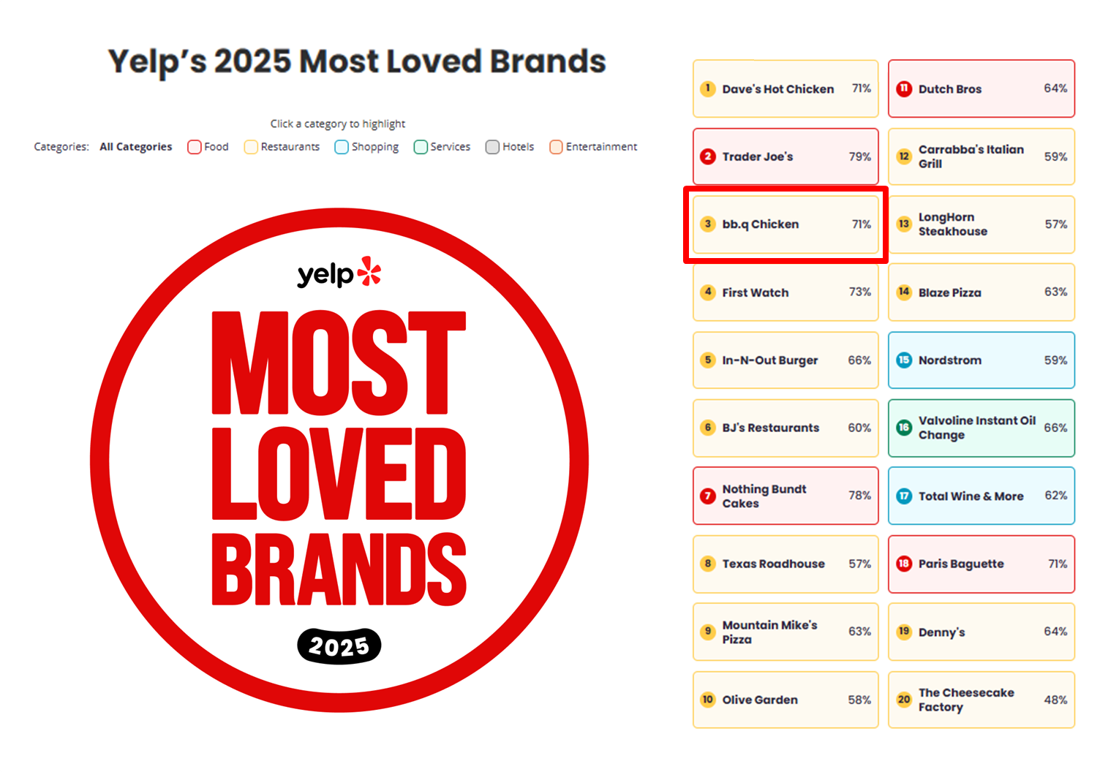
Task: Click rank 2 badge beside Trader Joe's
Action: [707, 156]
